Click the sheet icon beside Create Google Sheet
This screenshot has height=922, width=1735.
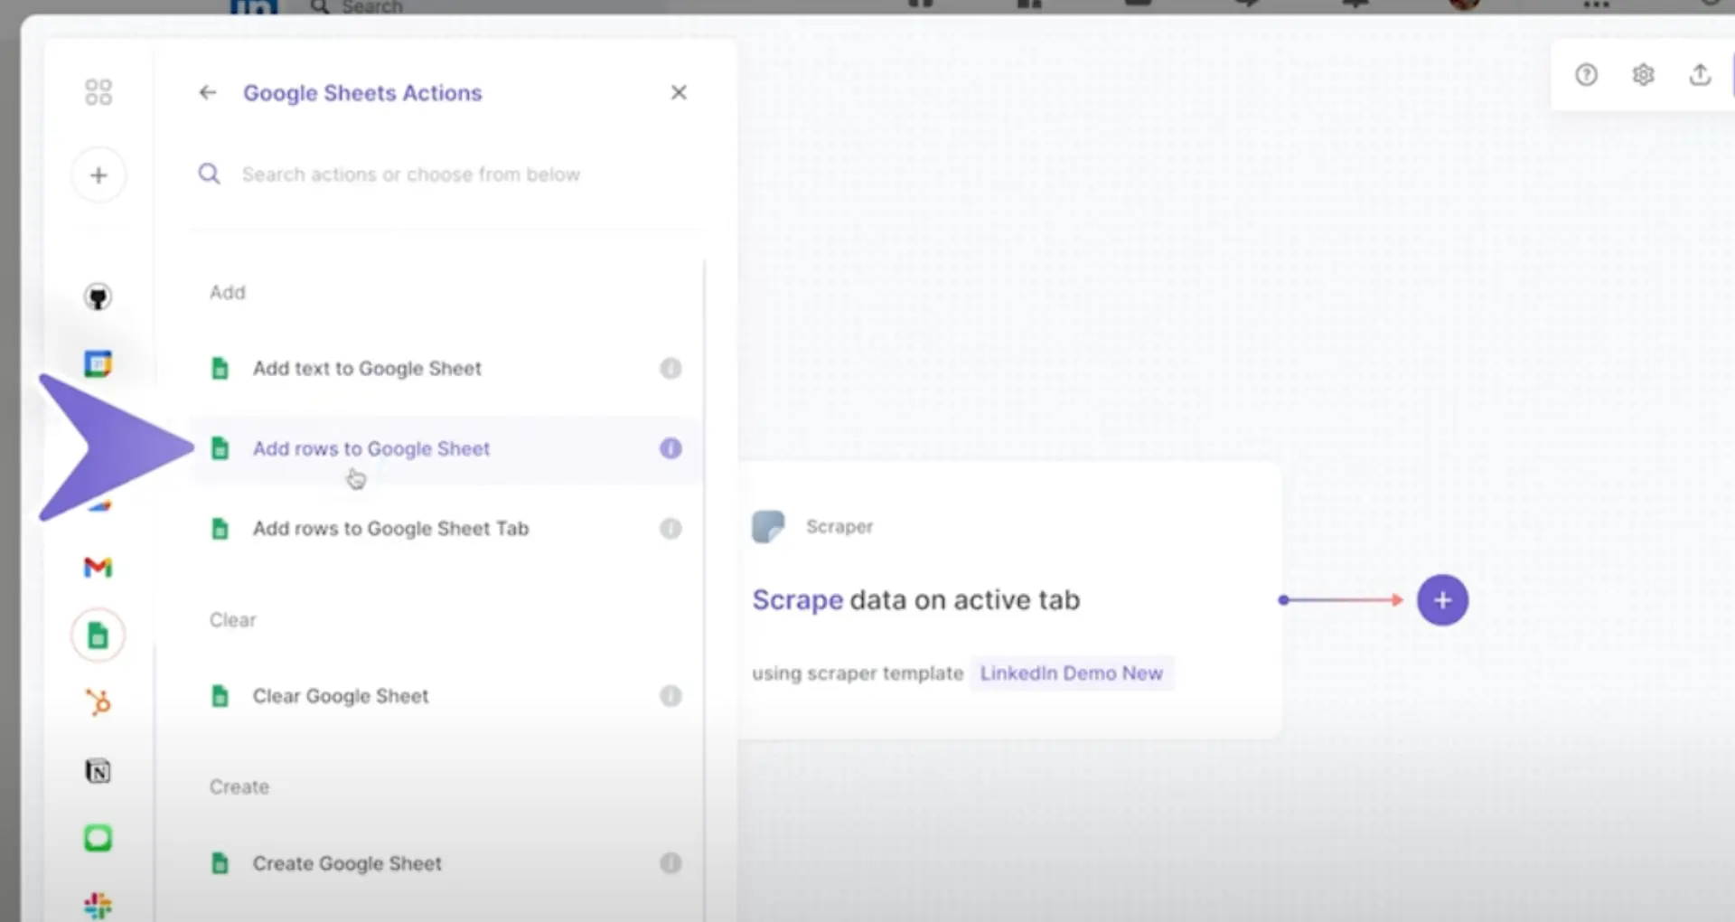(220, 863)
